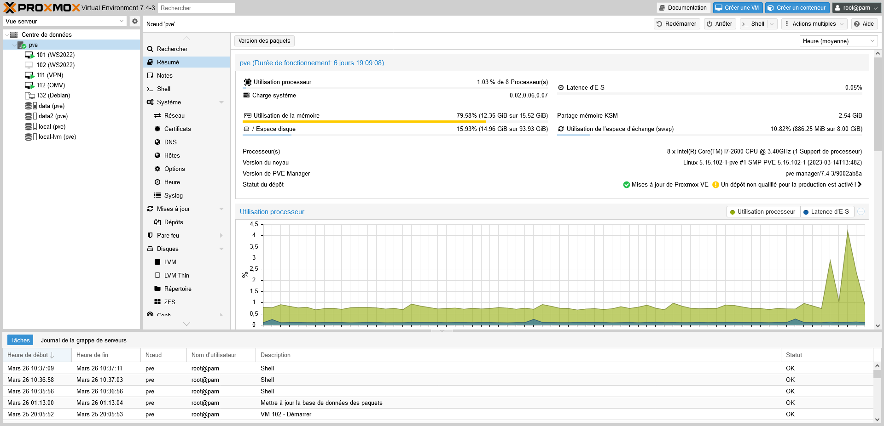Open the Syslog view
This screenshot has height=426, width=884.
tap(173, 196)
